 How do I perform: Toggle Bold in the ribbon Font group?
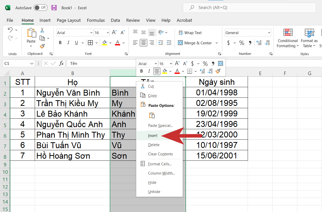click(x=60, y=43)
